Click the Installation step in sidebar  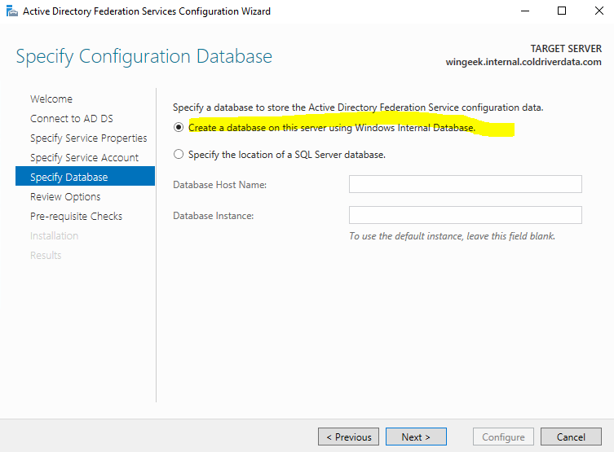[x=54, y=235]
